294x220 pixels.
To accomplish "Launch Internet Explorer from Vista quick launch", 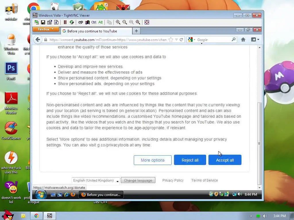I will 66,195.
